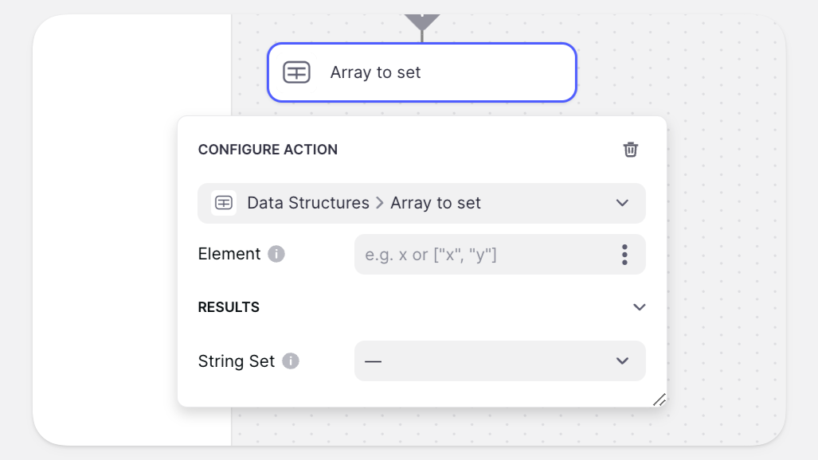This screenshot has height=460, width=818.
Task: Show info for the Element field
Action: [x=276, y=255]
